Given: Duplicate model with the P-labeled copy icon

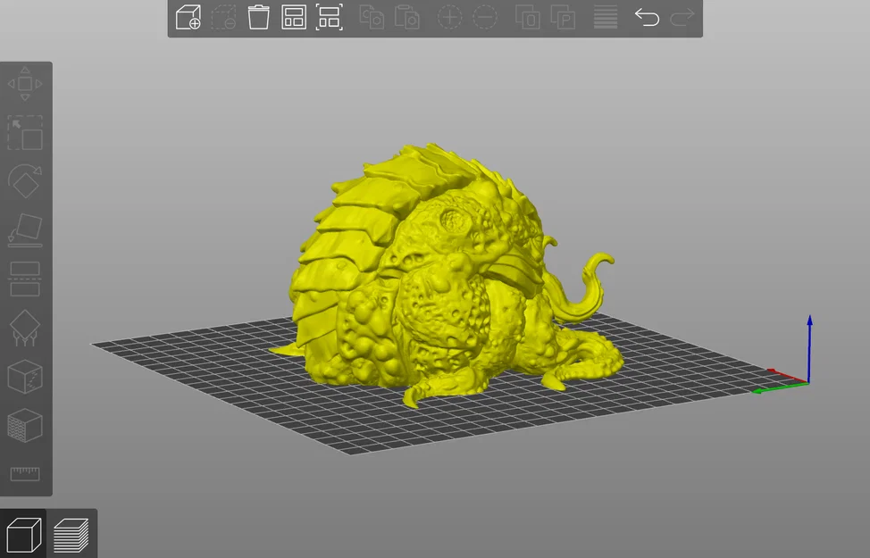Looking at the screenshot, I should coord(563,17).
